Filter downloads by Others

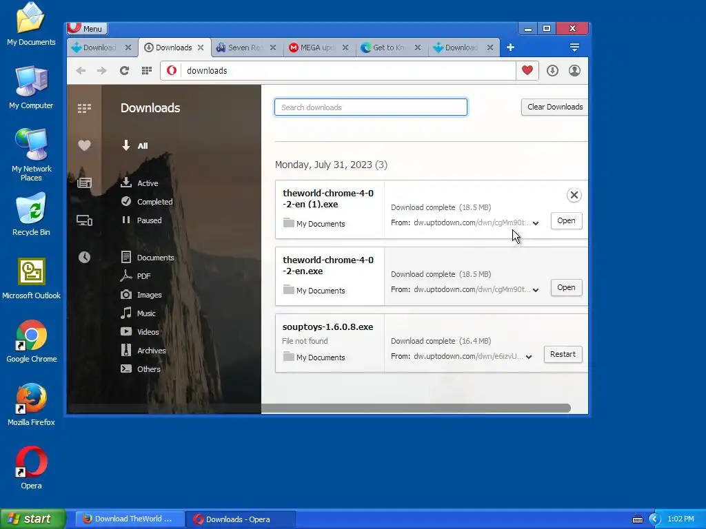141,369
